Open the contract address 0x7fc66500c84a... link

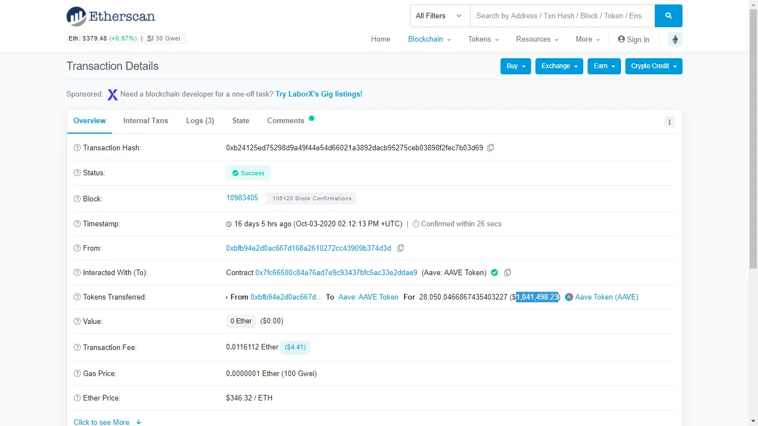(336, 273)
